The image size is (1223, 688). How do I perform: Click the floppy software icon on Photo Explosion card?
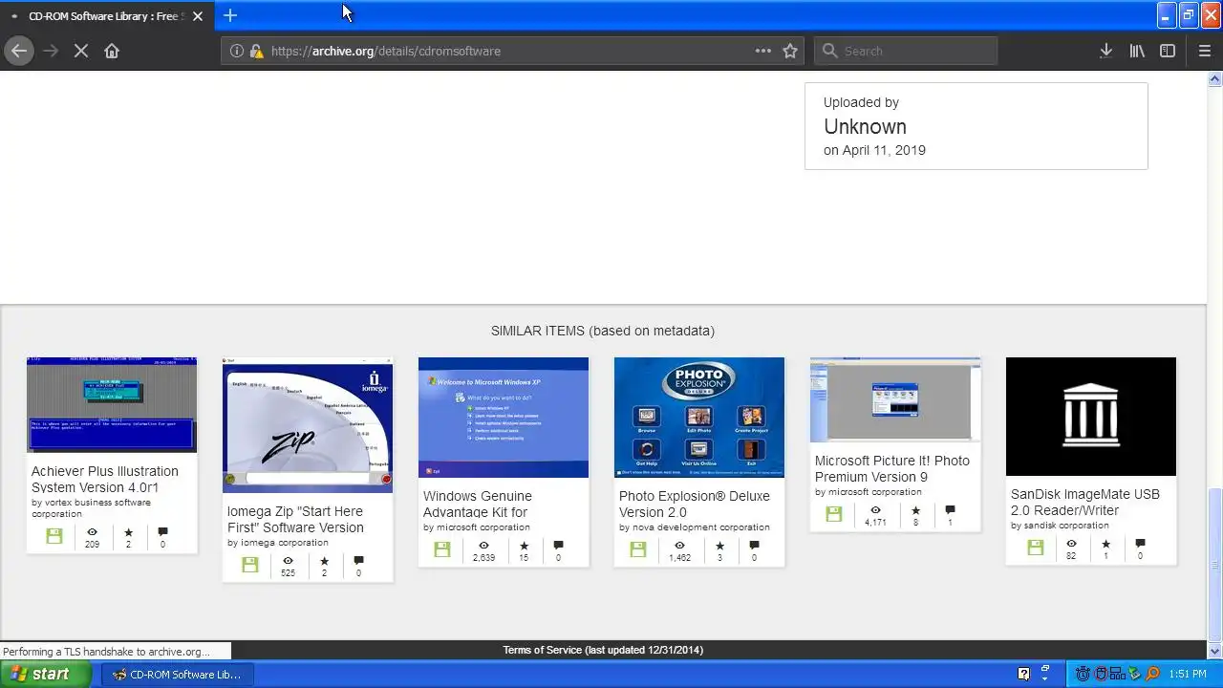pos(638,549)
